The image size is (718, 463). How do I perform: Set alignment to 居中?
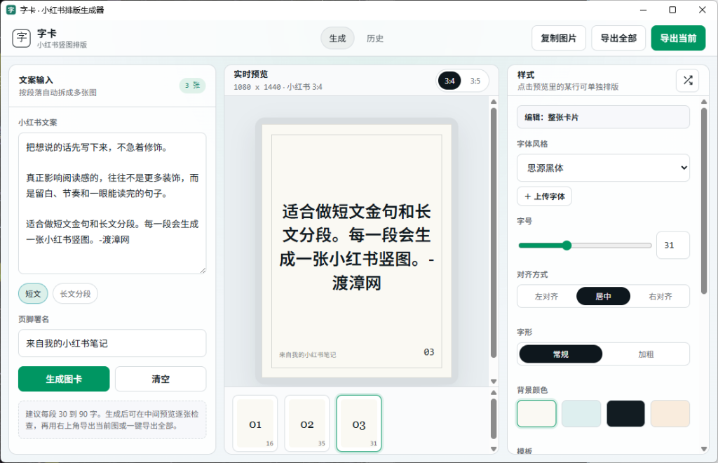[x=603, y=296]
